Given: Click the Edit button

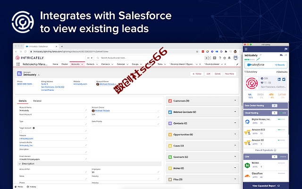Looking at the screenshot, I should click(208, 74).
